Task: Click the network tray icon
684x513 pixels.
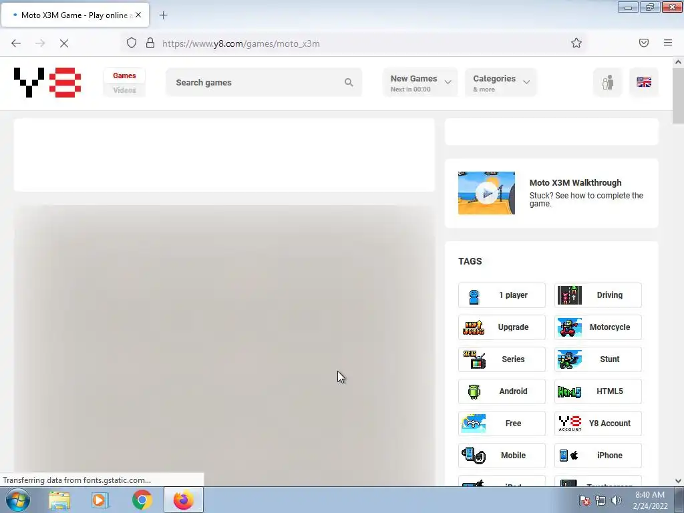Action: coord(601,500)
